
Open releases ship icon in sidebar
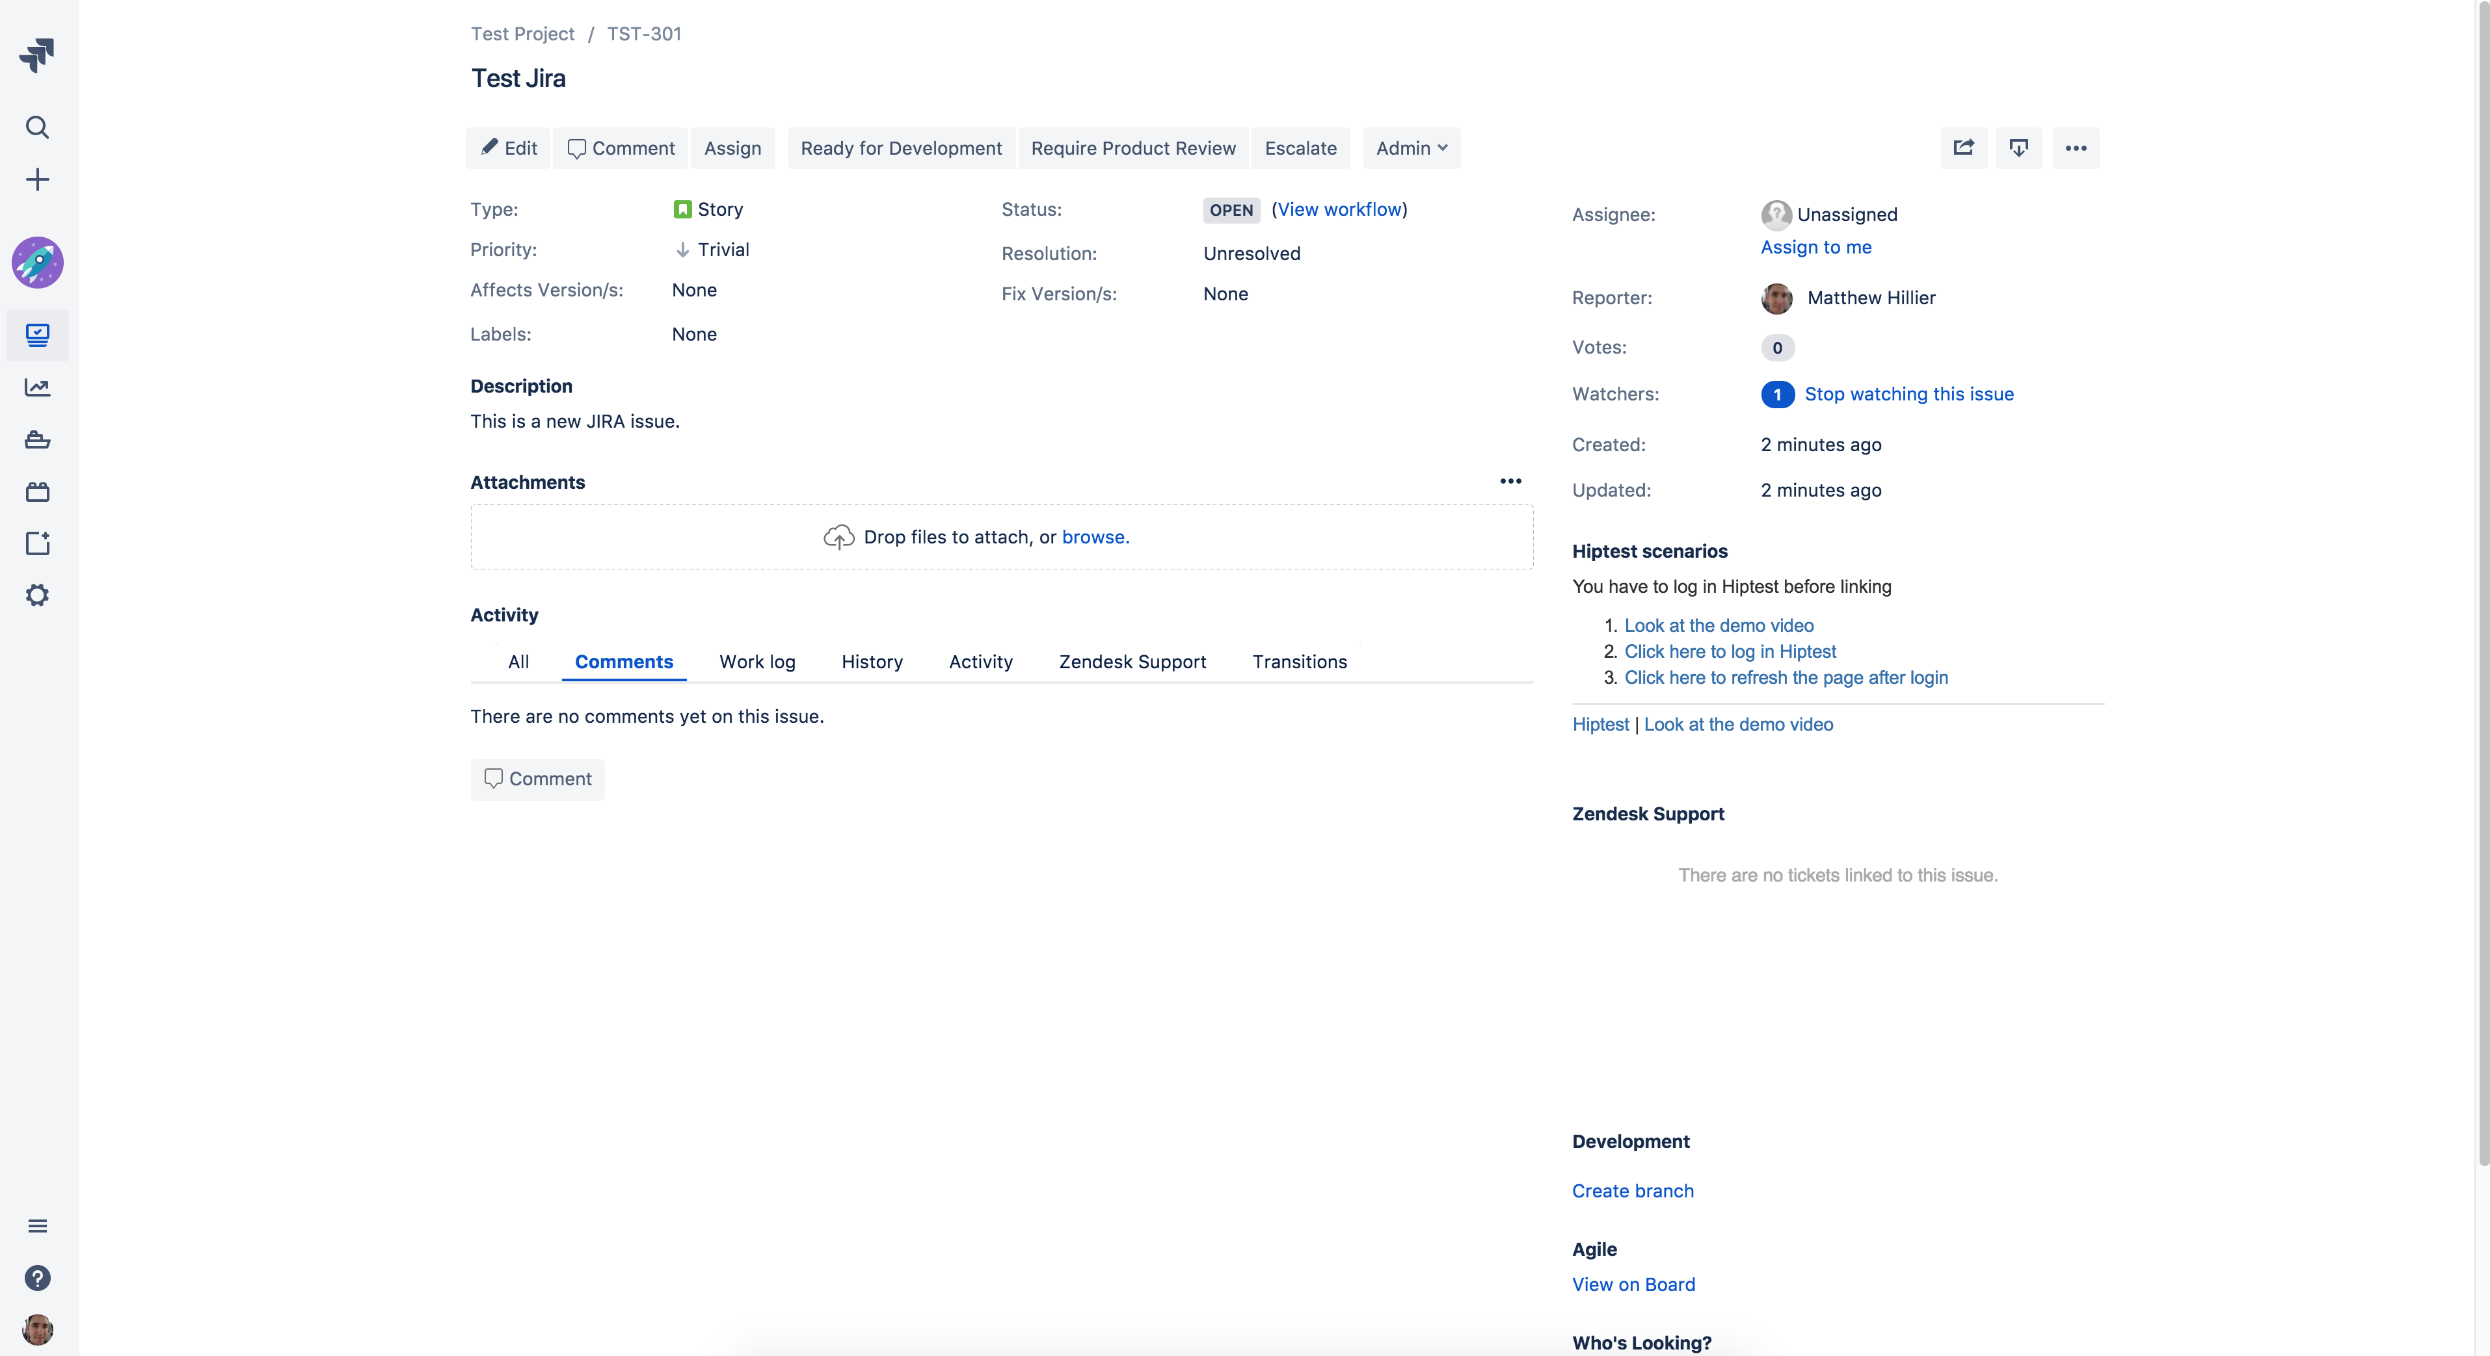36,439
